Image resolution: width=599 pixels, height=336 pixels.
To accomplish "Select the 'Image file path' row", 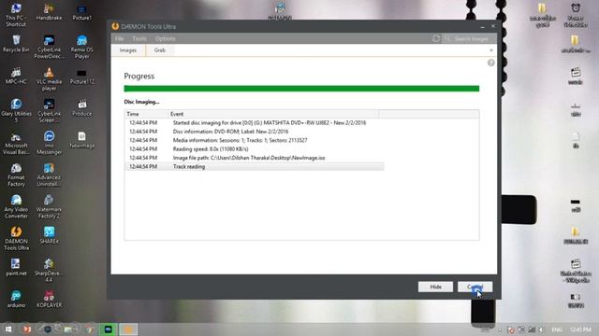I will [255, 158].
